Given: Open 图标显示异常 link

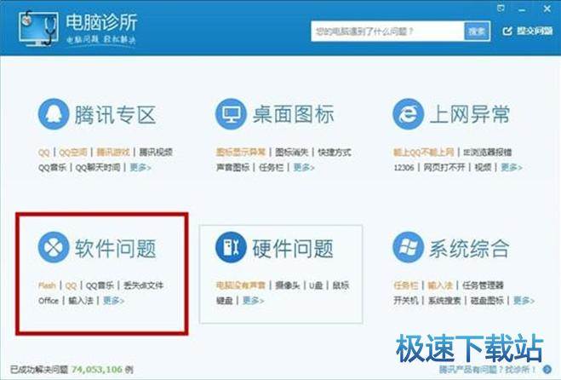Looking at the screenshot, I should (x=240, y=153).
